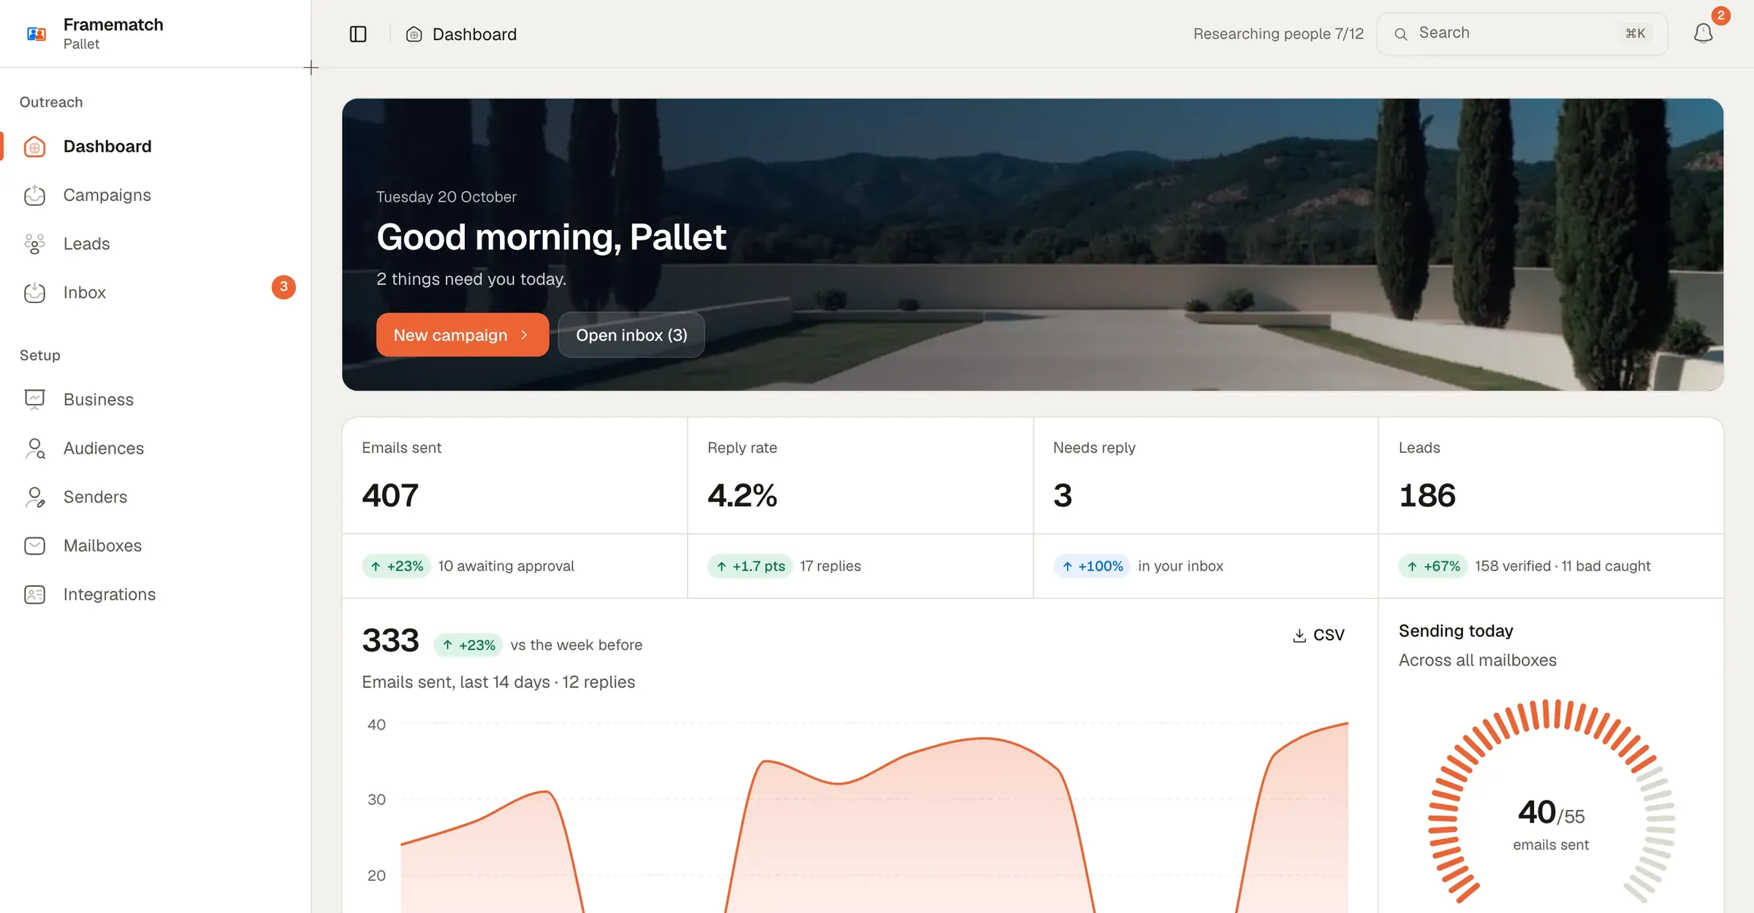Image resolution: width=1754 pixels, height=913 pixels.
Task: Click the Mailboxes sidebar icon
Action: [x=34, y=546]
